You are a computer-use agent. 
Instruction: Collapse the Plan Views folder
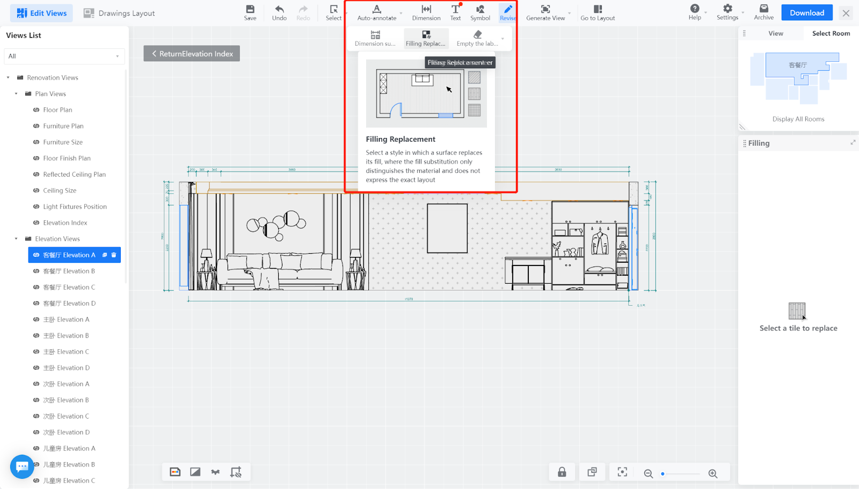click(16, 94)
